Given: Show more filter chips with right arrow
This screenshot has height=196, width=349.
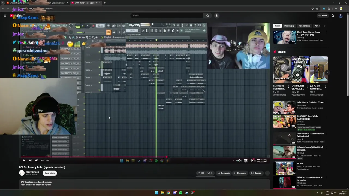Looking at the screenshot, I should 324,26.
